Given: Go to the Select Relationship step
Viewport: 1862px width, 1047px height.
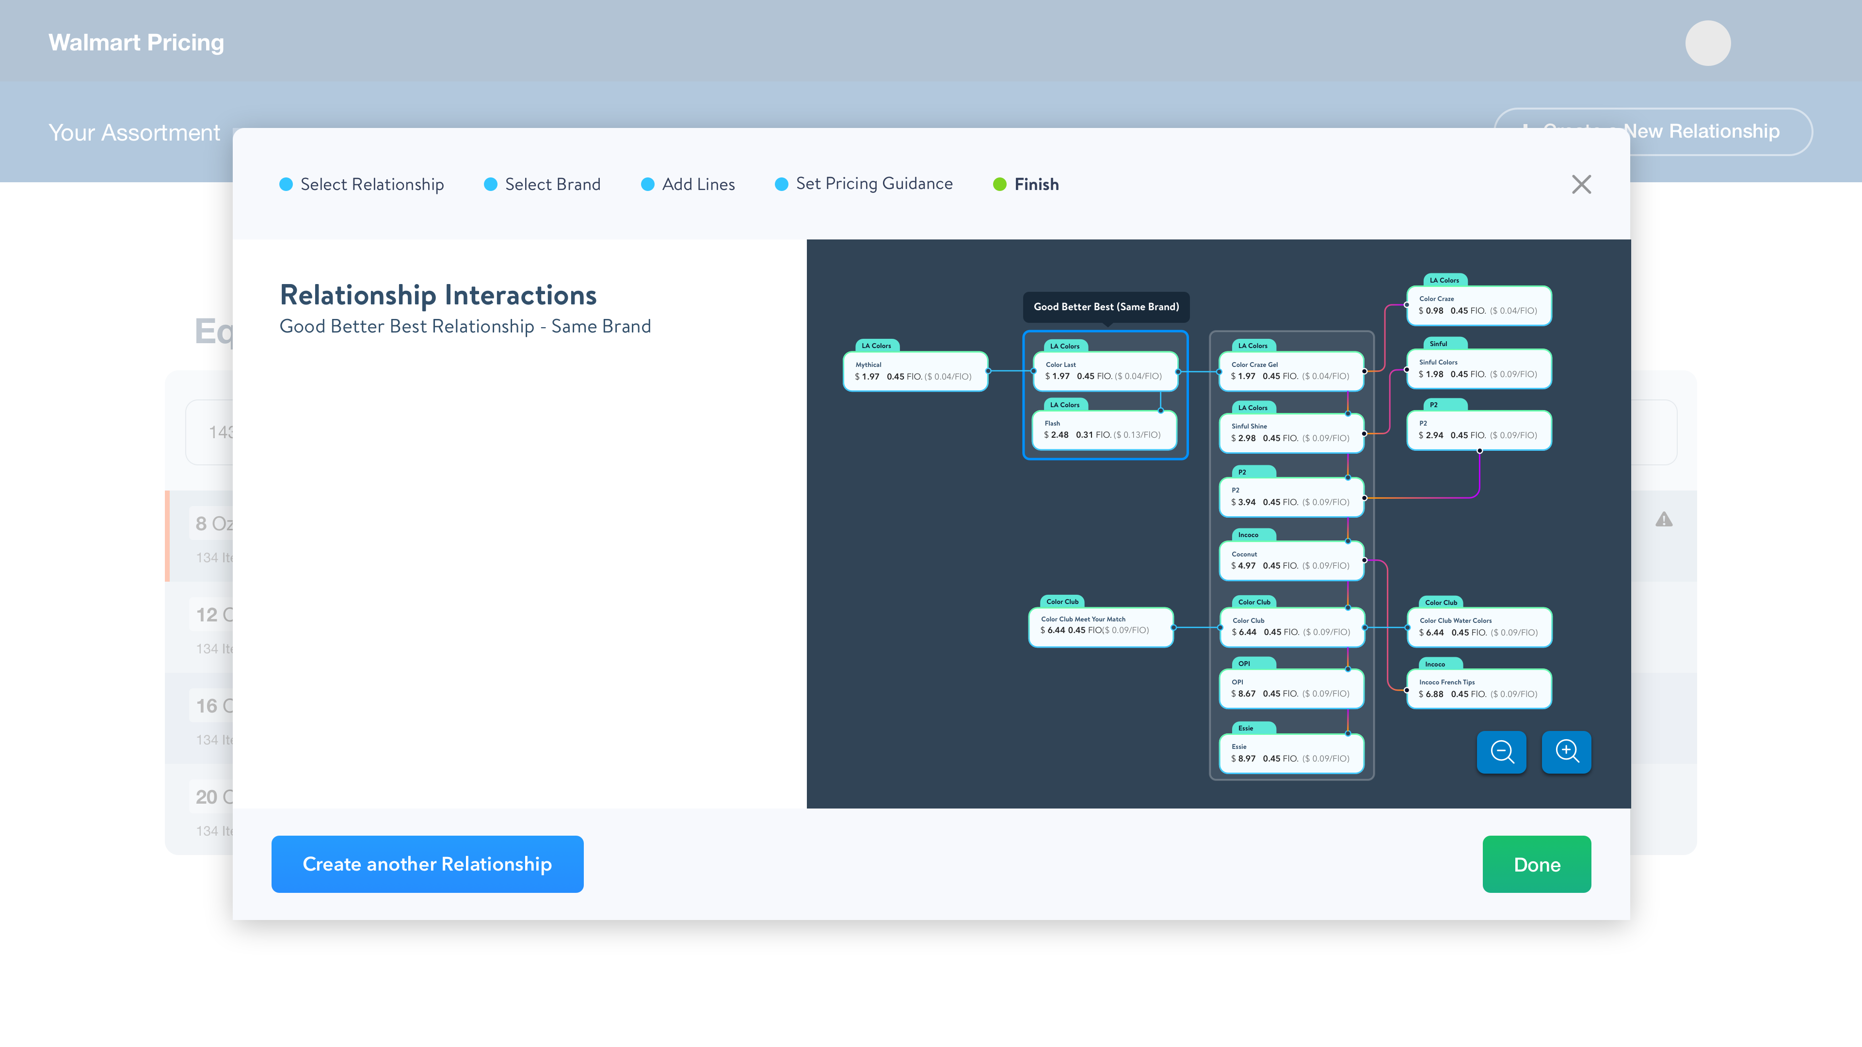Looking at the screenshot, I should (361, 184).
